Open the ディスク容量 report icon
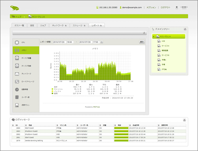The width and height of the screenshot is (198, 151). [17, 58]
